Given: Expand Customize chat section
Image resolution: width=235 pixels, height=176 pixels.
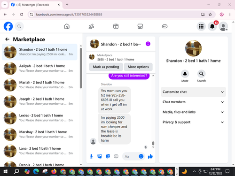Looking at the screenshot, I should point(193,92).
